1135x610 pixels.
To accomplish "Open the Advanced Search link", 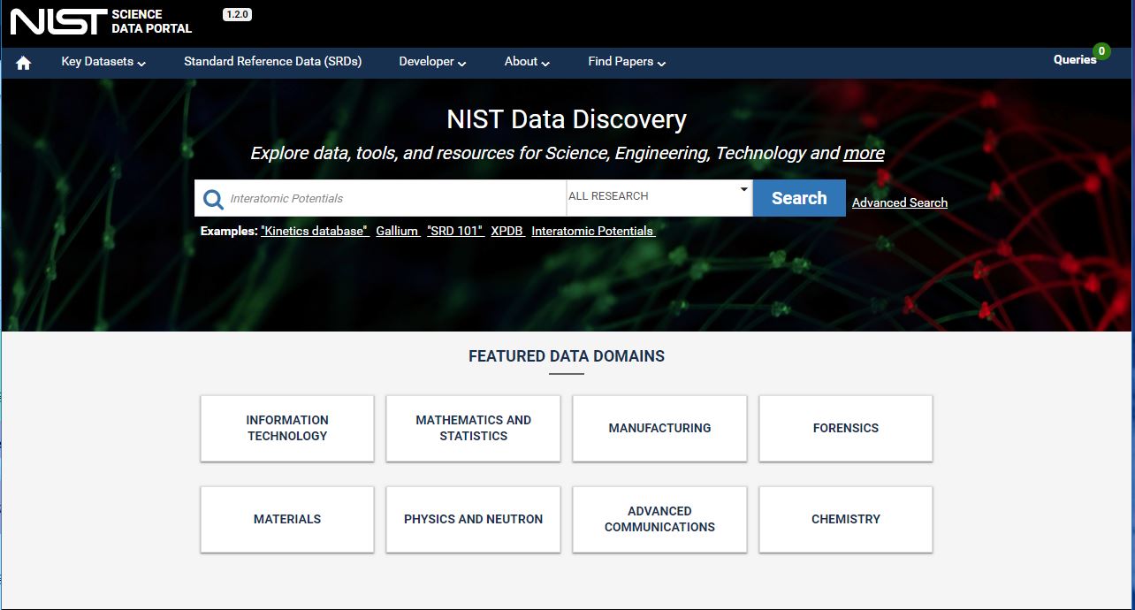I will [900, 203].
